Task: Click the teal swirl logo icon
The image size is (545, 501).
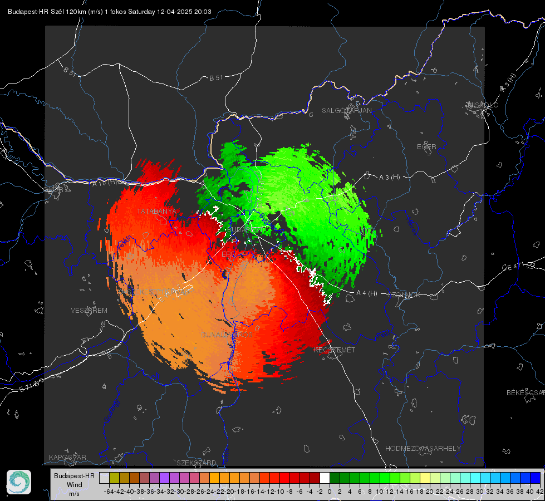Action: coord(19,482)
